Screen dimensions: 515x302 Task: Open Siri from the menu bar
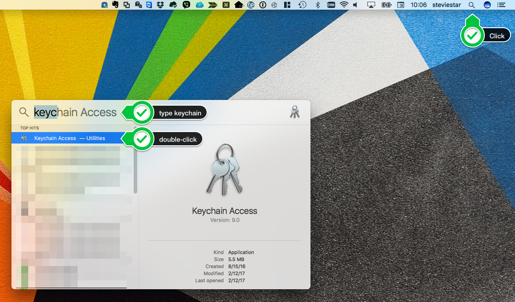487,5
